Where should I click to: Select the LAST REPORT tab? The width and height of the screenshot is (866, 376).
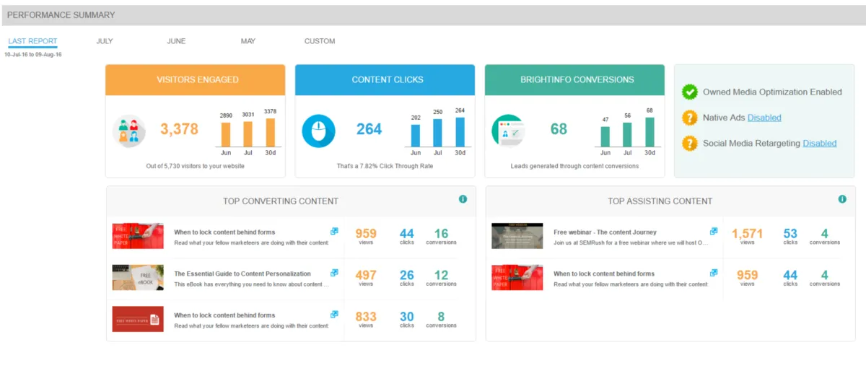pos(32,41)
